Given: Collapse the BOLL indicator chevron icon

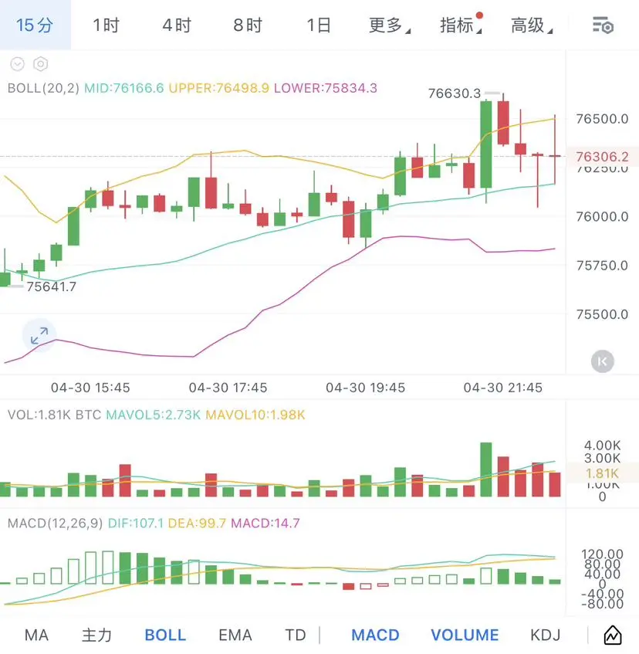Looking at the screenshot, I should click(x=18, y=64).
